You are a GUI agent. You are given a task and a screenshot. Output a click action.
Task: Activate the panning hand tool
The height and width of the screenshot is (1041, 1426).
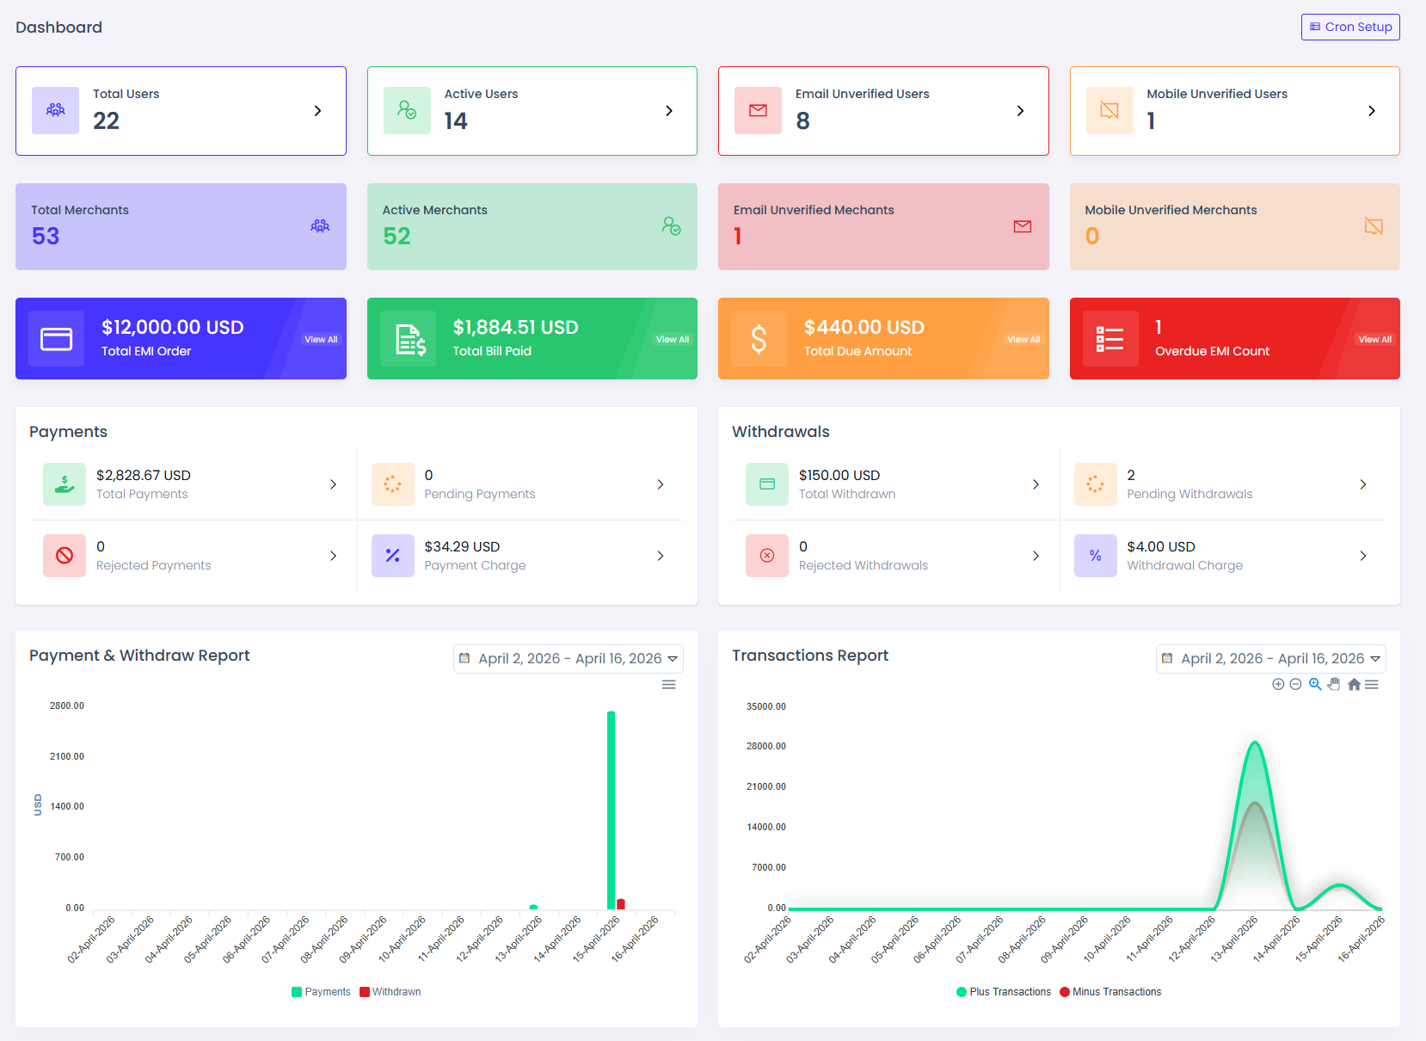coord(1334,684)
